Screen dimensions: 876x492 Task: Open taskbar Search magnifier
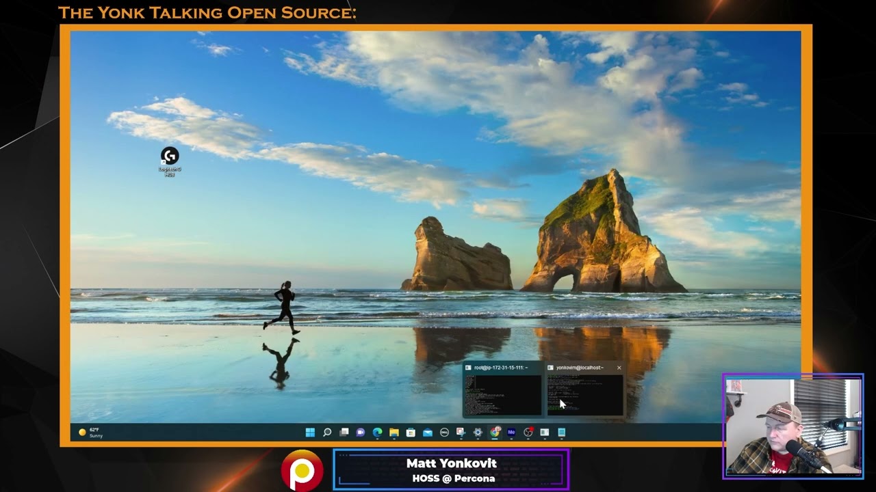click(x=327, y=432)
